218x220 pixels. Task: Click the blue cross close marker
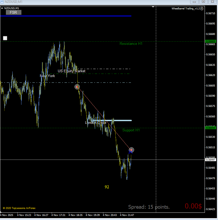[130, 152]
